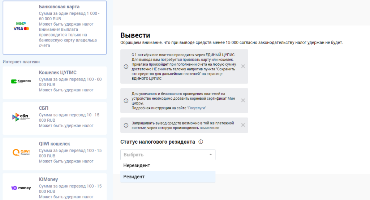Open the Госуслуги link

point(197,108)
